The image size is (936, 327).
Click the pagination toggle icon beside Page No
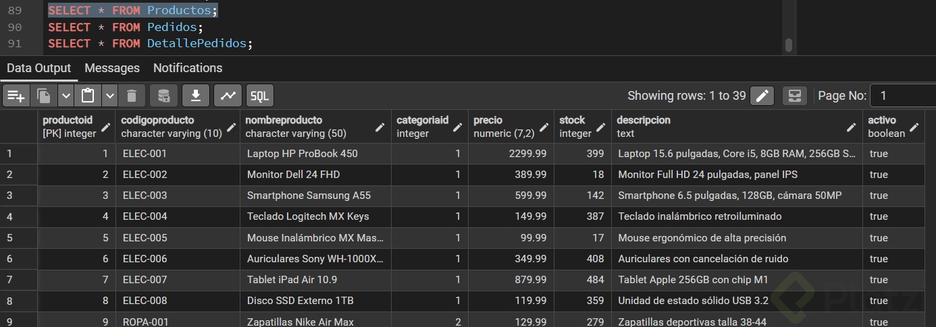[x=795, y=96]
